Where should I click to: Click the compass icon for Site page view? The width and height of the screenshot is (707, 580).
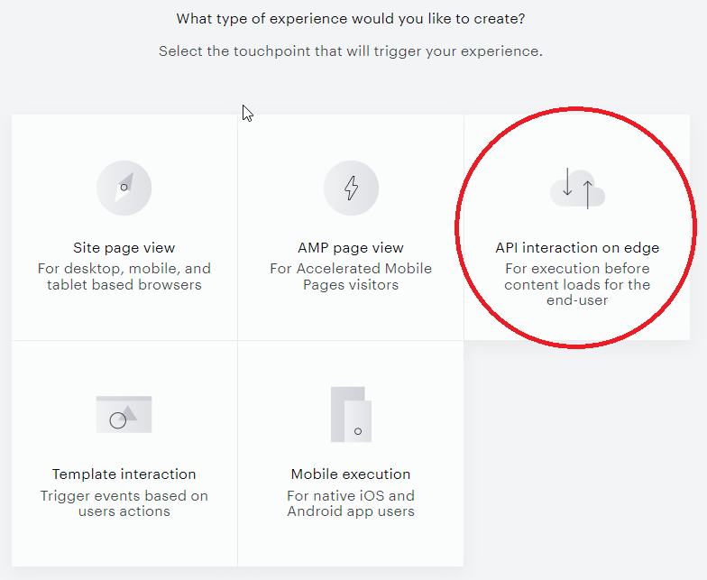124,188
